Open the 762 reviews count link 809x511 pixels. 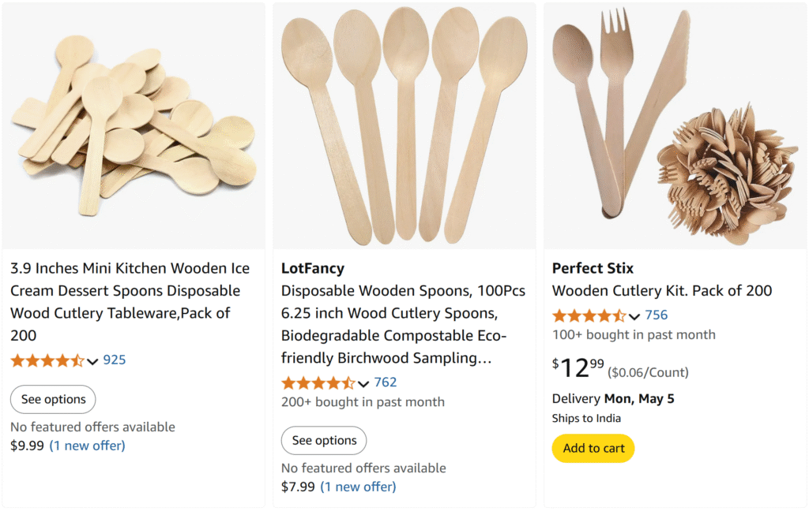386,382
